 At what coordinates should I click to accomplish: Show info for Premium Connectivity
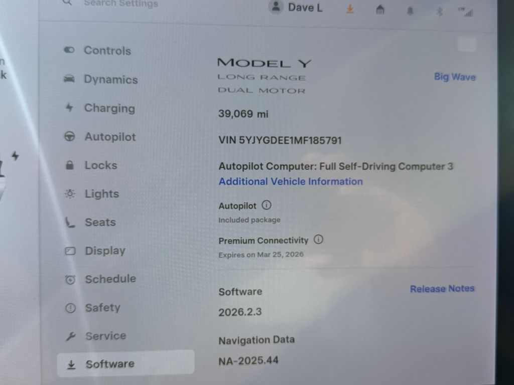tap(318, 240)
